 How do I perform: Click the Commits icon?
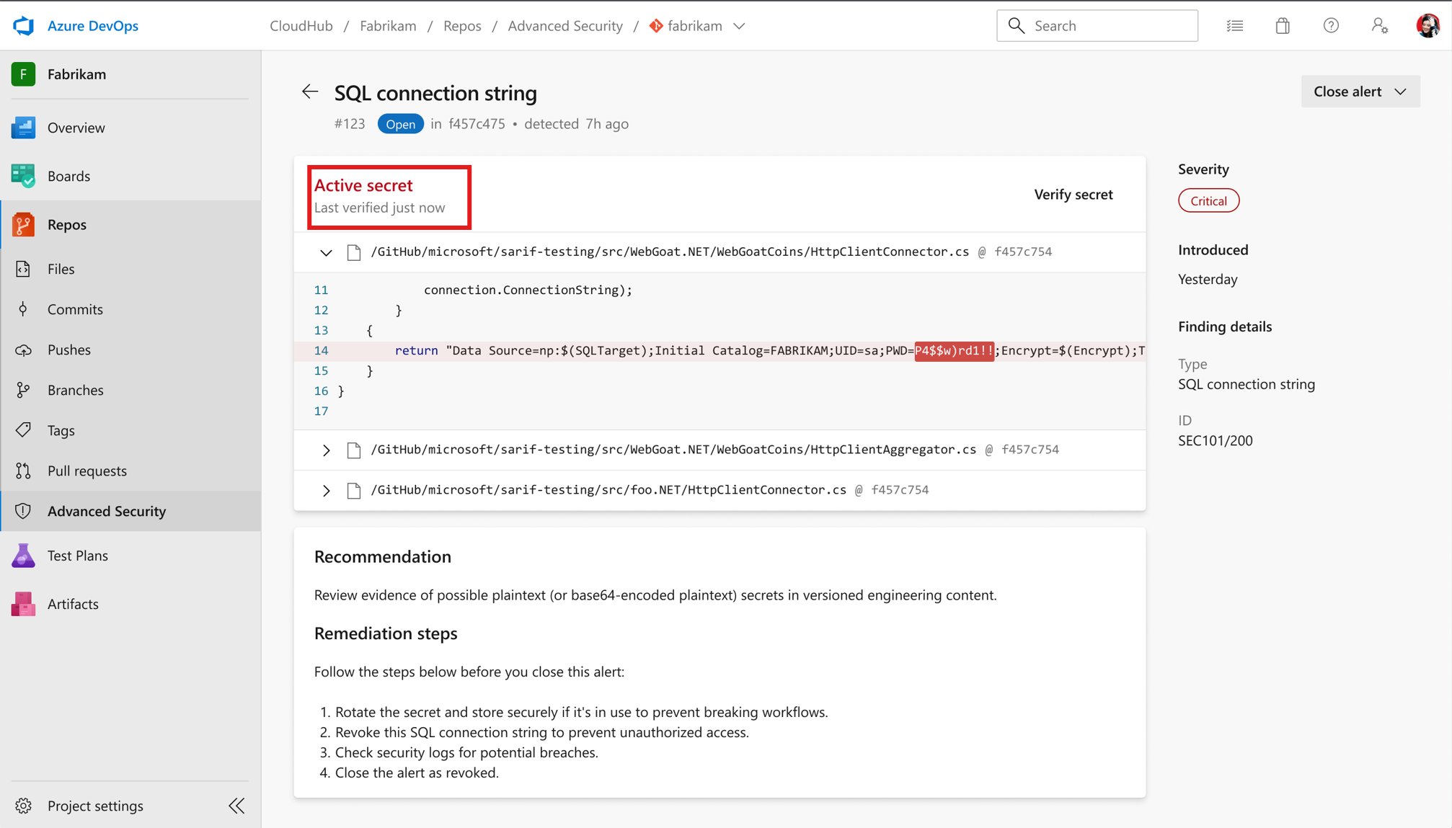click(x=23, y=309)
